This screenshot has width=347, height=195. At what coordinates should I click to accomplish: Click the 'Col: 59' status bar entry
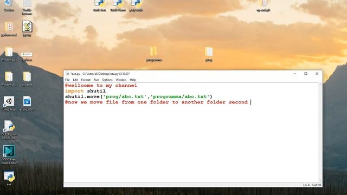(317, 185)
